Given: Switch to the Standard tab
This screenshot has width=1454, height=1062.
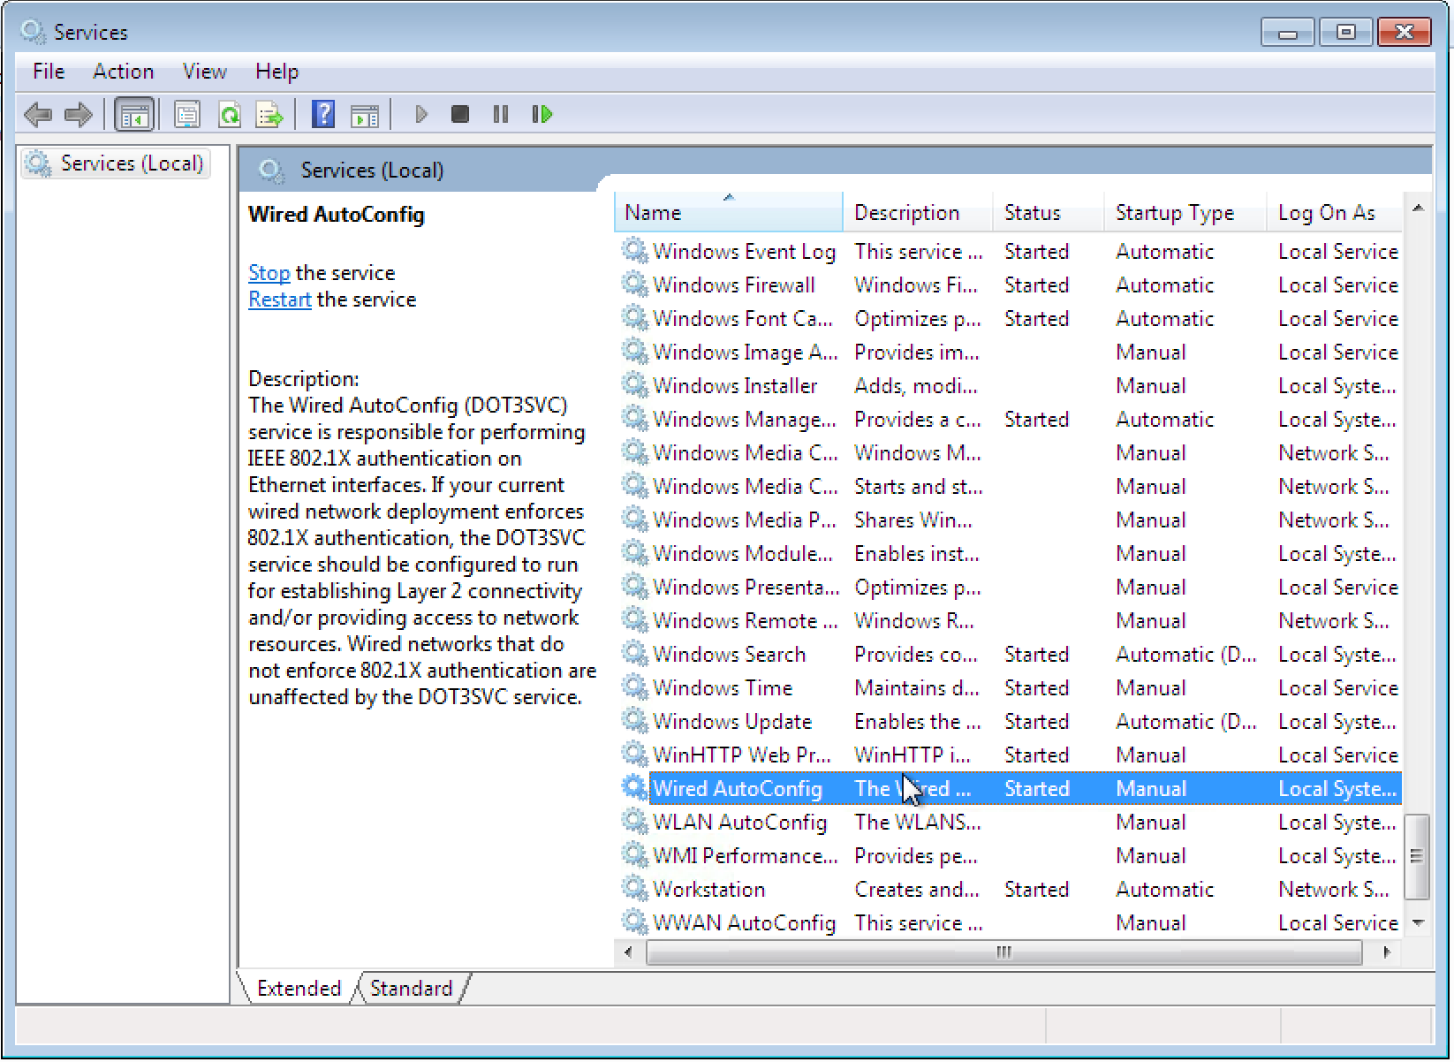Looking at the screenshot, I should click(x=411, y=988).
